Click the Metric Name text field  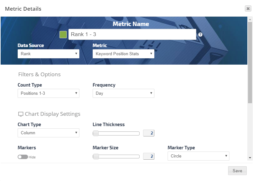pyautogui.click(x=132, y=35)
